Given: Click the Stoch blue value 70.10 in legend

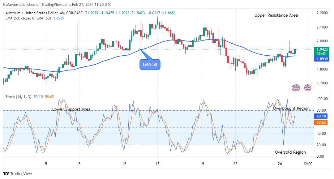Looking at the screenshot, I should (x=38, y=97).
